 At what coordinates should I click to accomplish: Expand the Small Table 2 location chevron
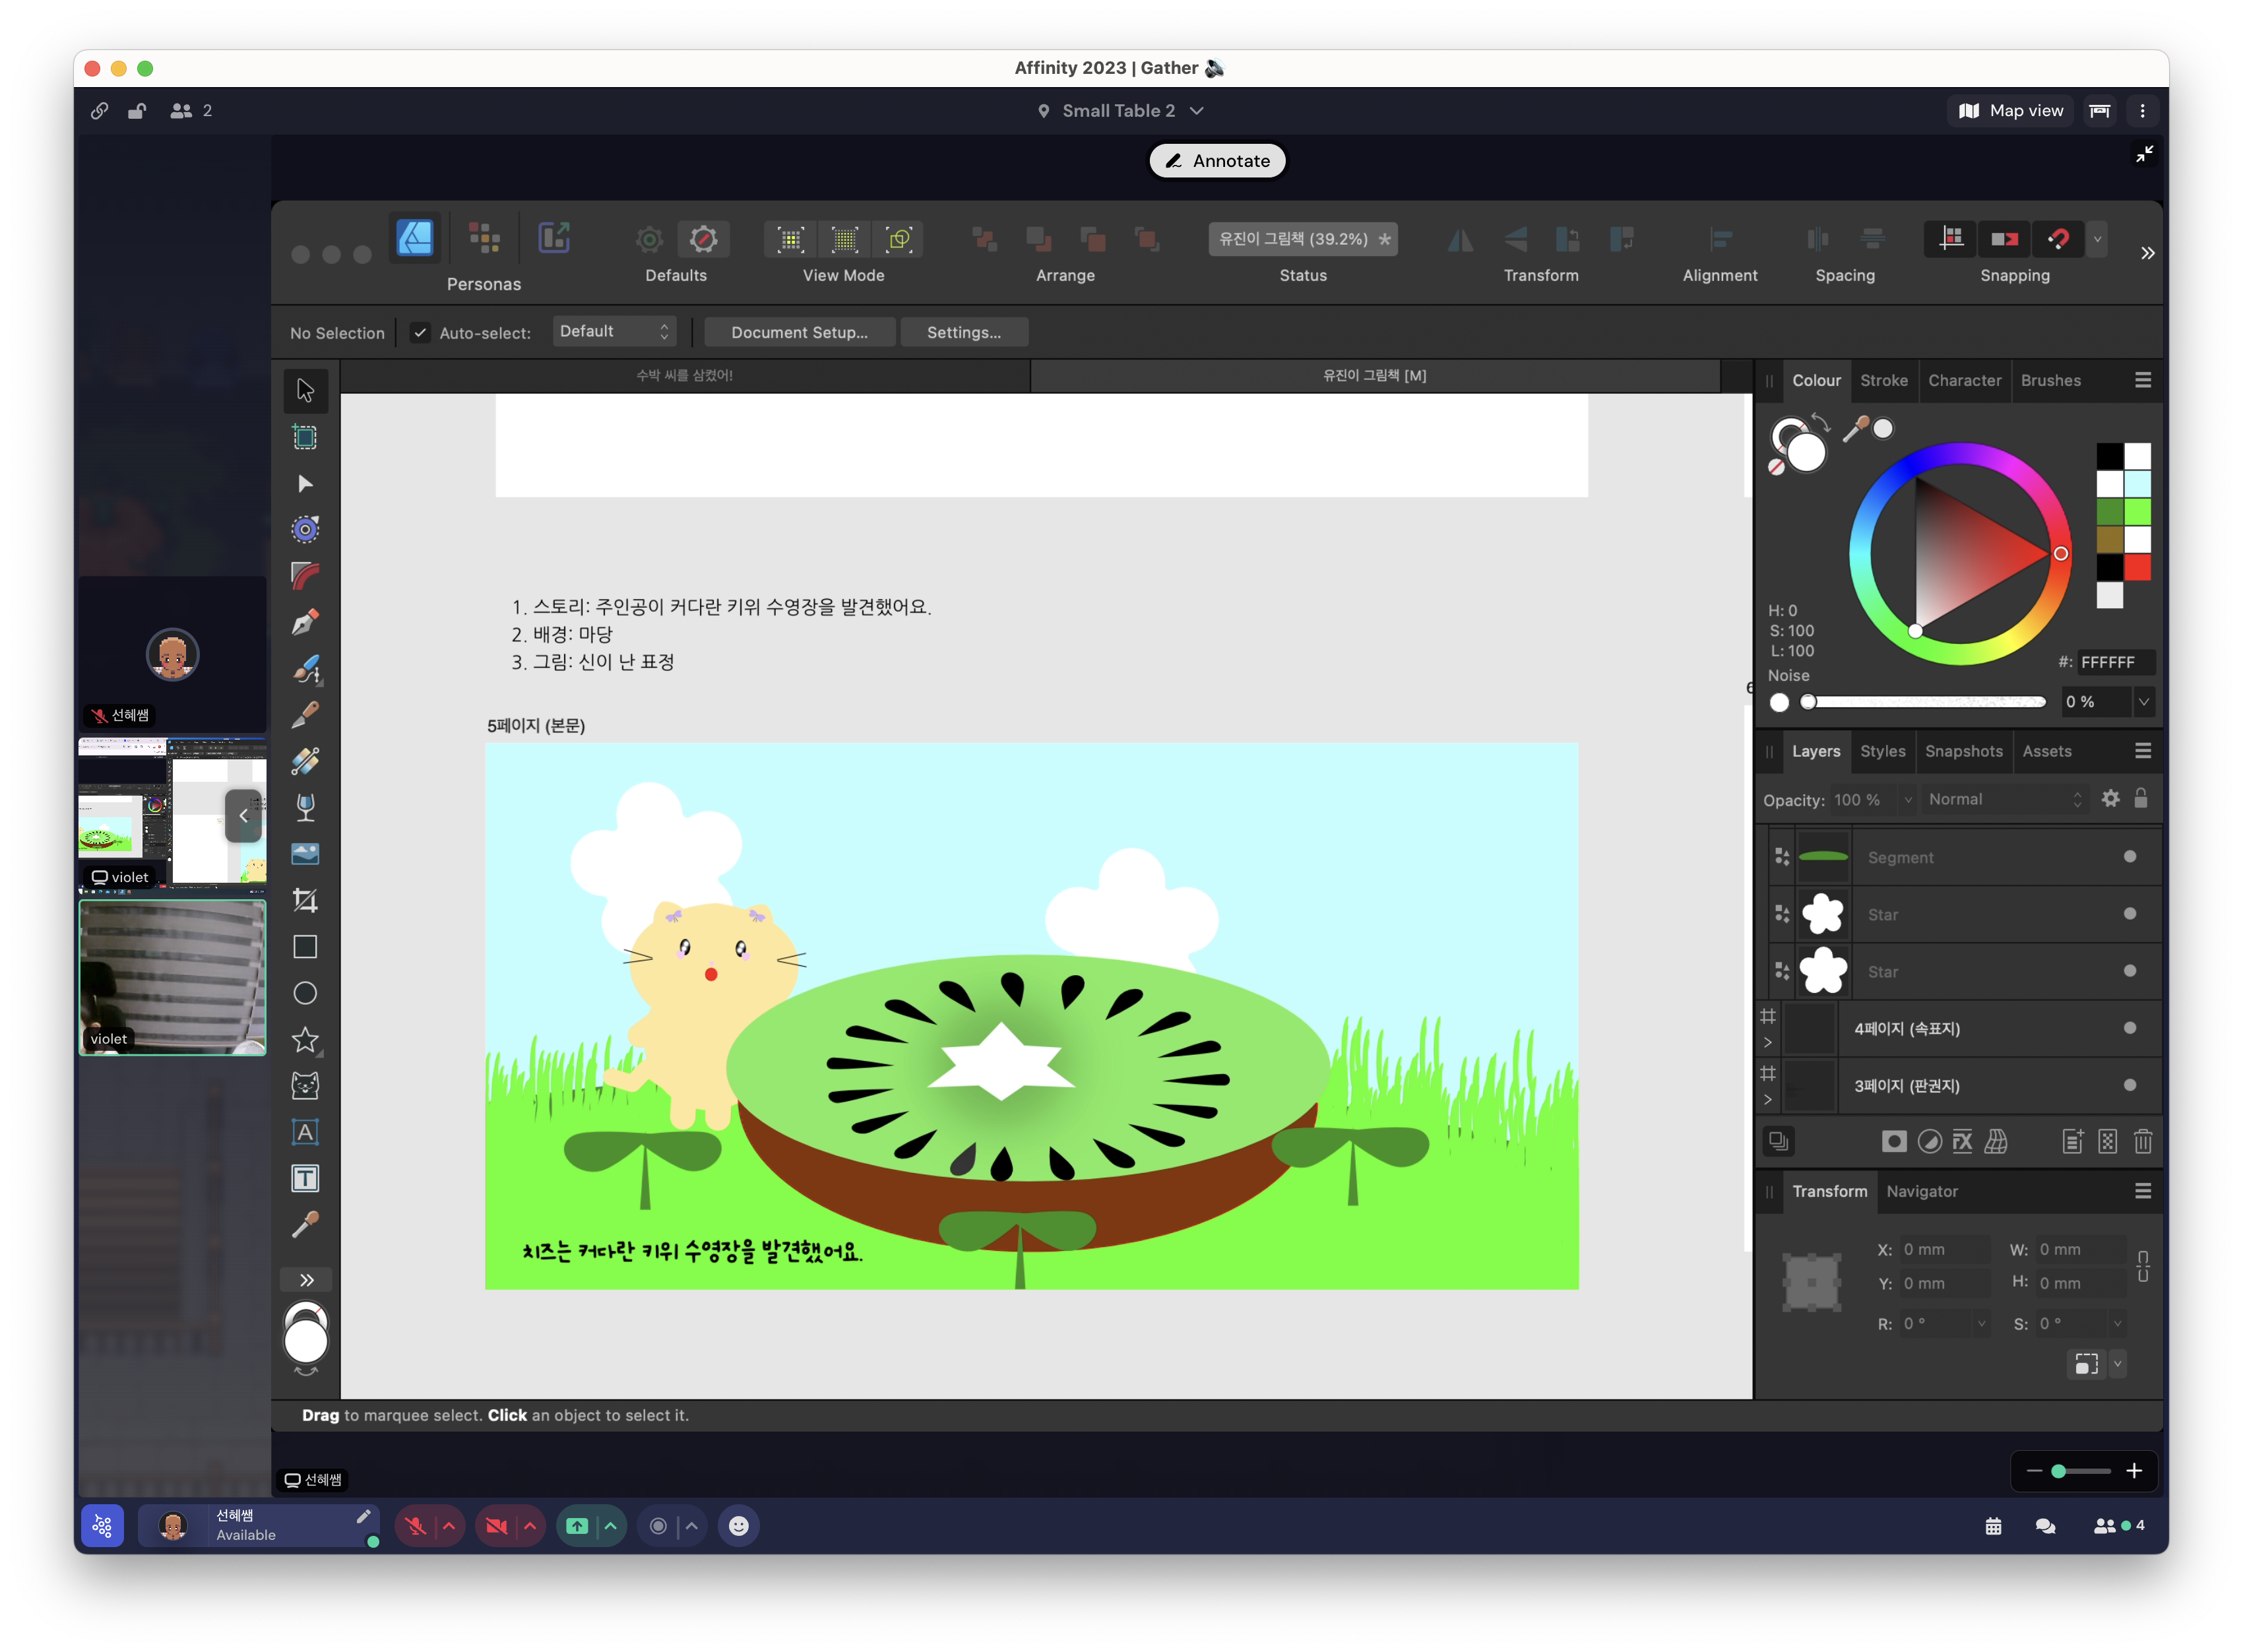1197,111
